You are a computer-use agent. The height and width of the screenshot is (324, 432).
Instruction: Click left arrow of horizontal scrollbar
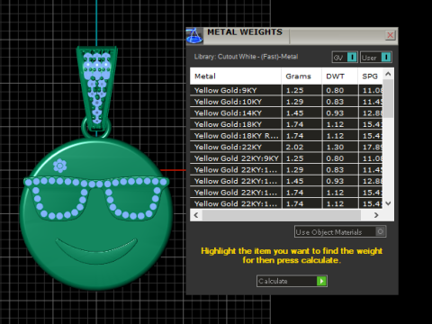(196, 215)
